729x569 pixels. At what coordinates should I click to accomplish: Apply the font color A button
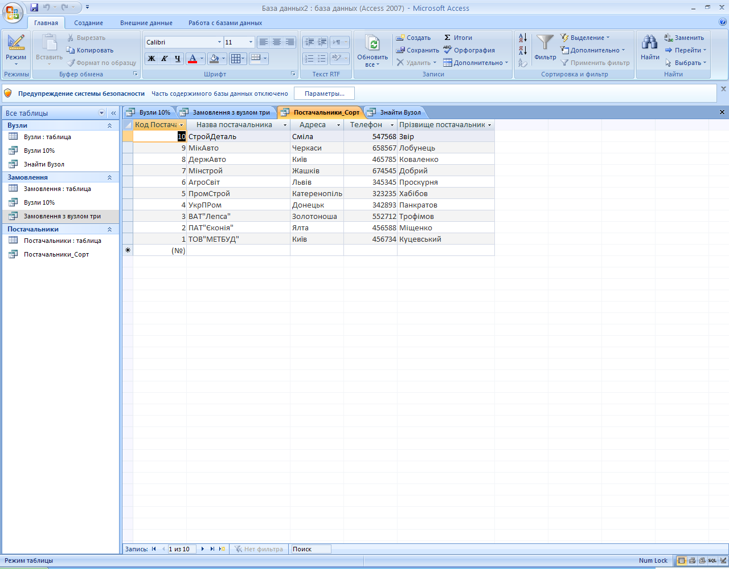point(192,58)
